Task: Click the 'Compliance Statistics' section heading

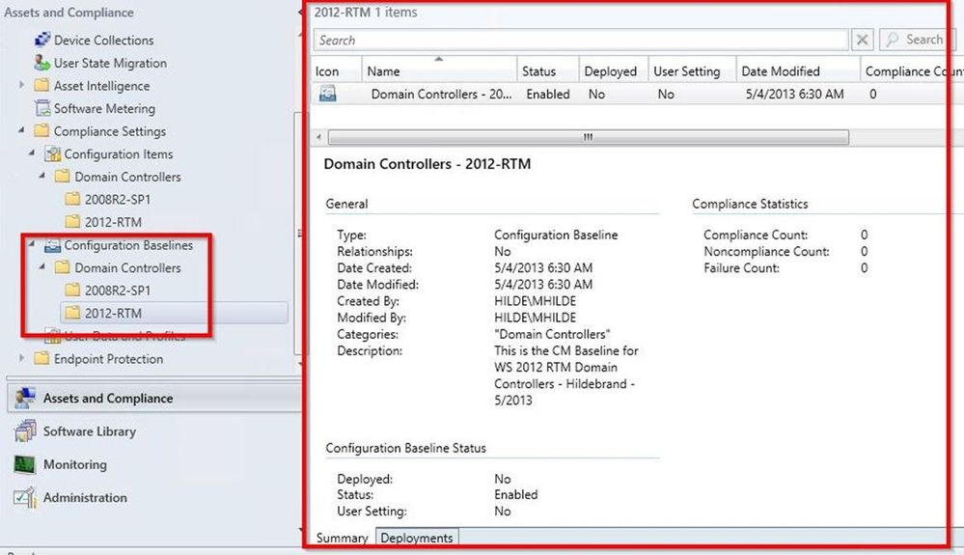Action: point(750,204)
